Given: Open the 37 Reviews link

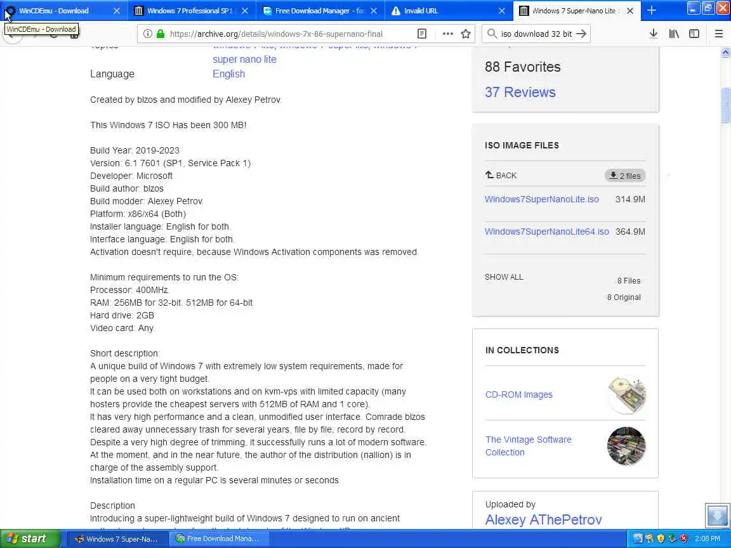Looking at the screenshot, I should pyautogui.click(x=520, y=92).
